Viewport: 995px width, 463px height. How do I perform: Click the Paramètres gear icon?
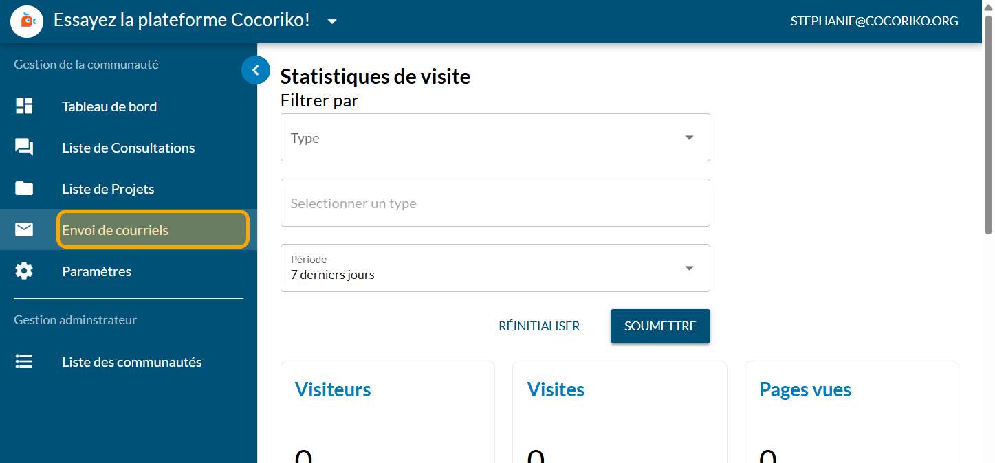[24, 271]
